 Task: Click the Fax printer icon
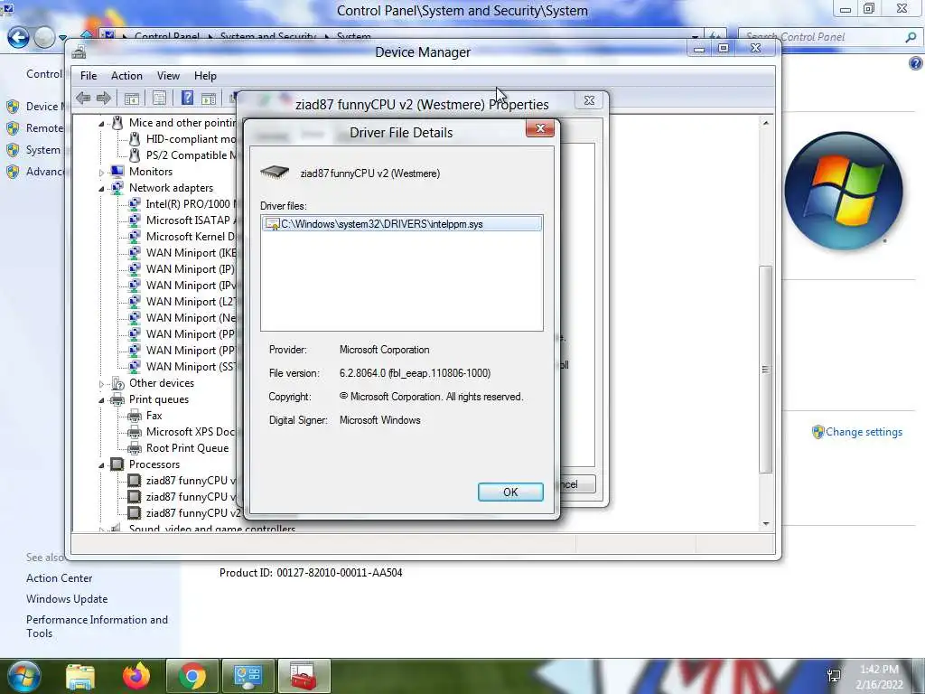click(135, 416)
